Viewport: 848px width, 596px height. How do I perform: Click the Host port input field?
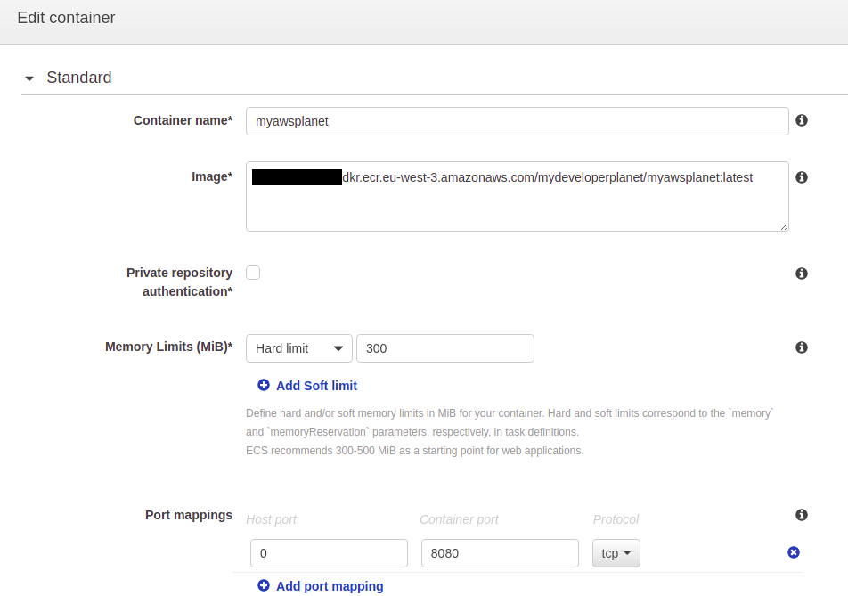[329, 553]
